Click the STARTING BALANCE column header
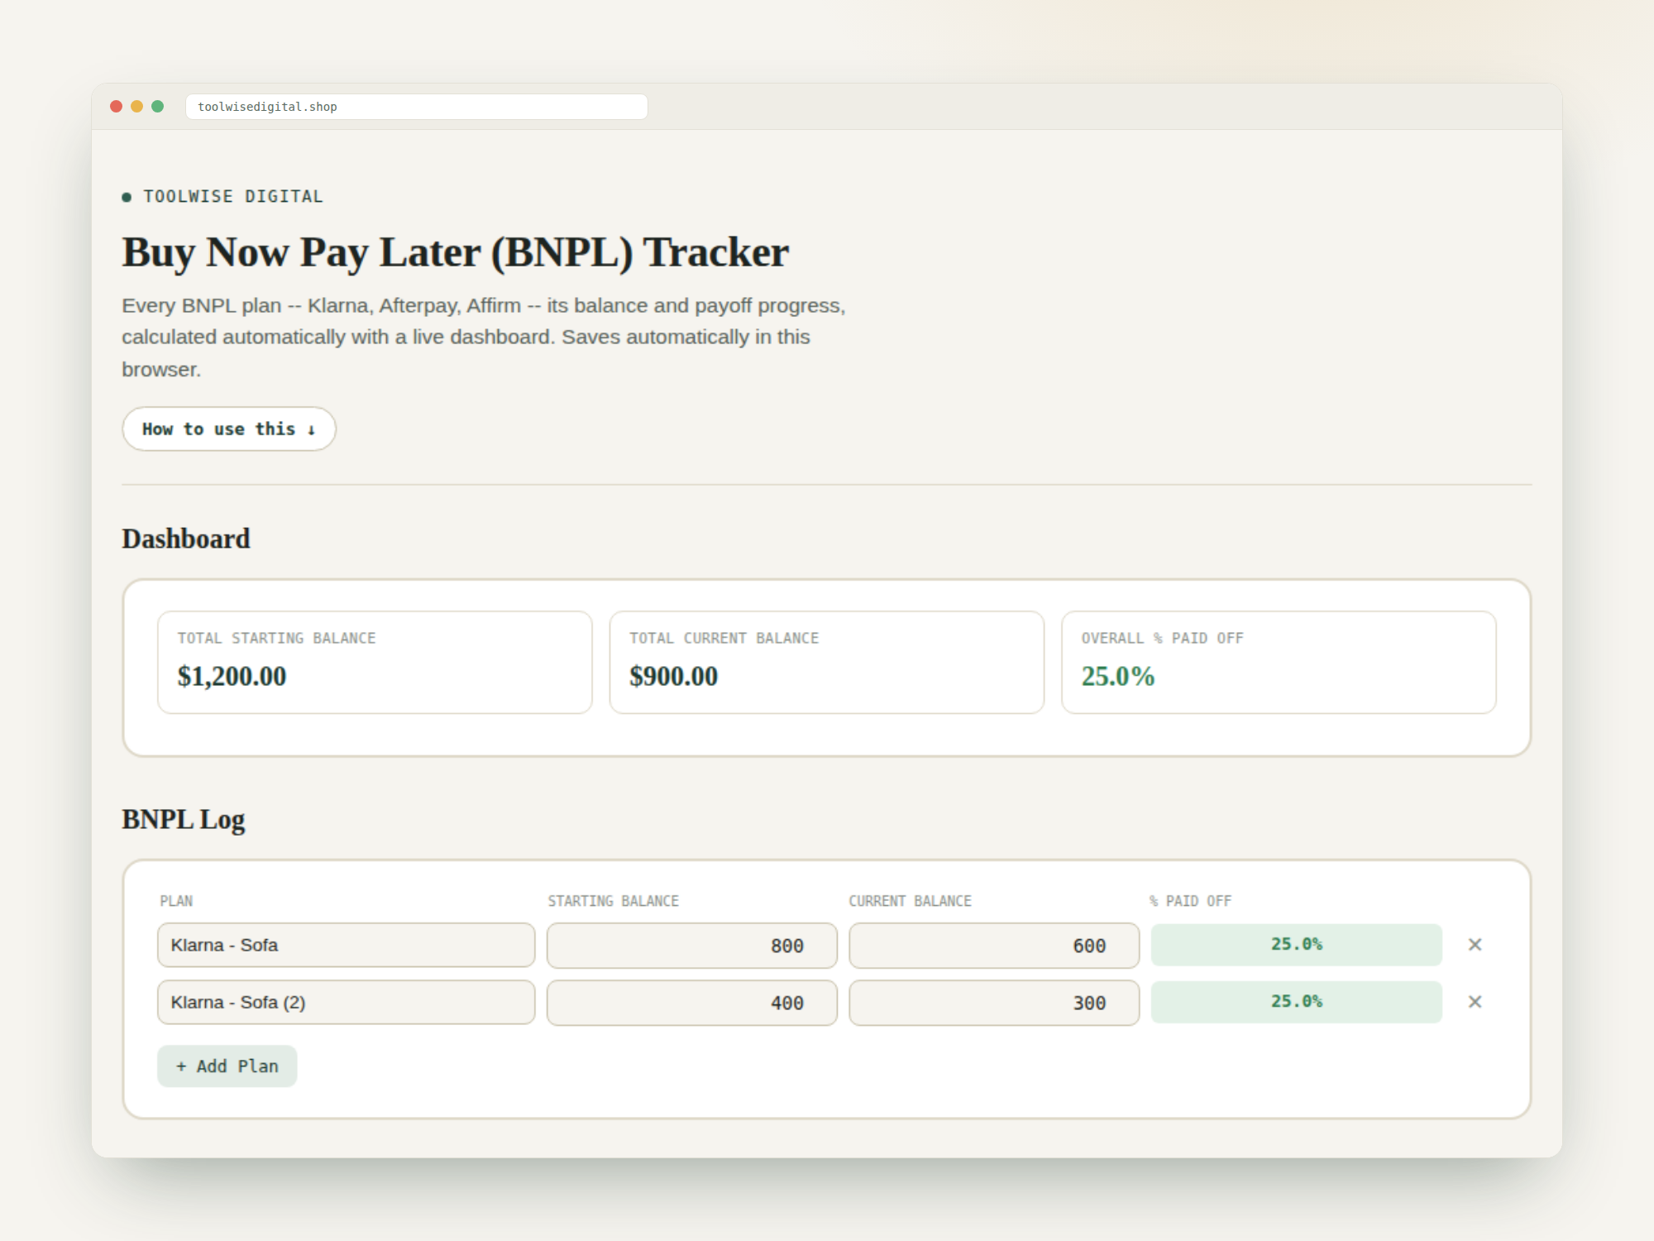Screen dimensions: 1654x1241 [x=614, y=901]
